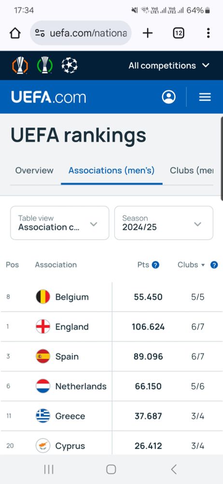
Task: Switch to the Clubs (men's) tab
Action: coord(191,170)
